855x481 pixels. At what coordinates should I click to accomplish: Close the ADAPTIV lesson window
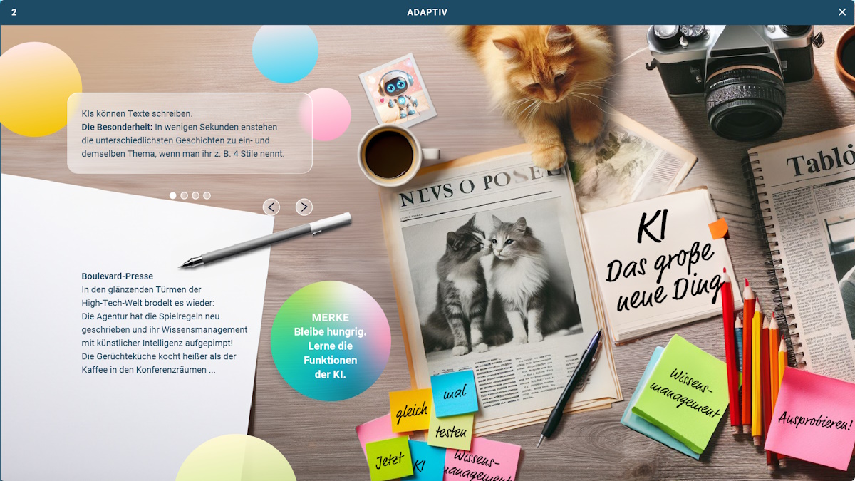(x=842, y=12)
